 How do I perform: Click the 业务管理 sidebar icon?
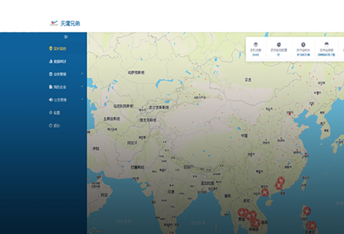click(51, 74)
